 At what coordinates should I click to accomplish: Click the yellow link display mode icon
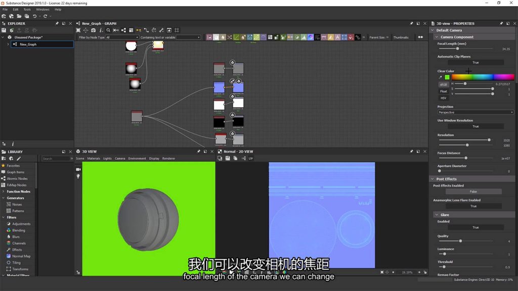tap(139, 30)
